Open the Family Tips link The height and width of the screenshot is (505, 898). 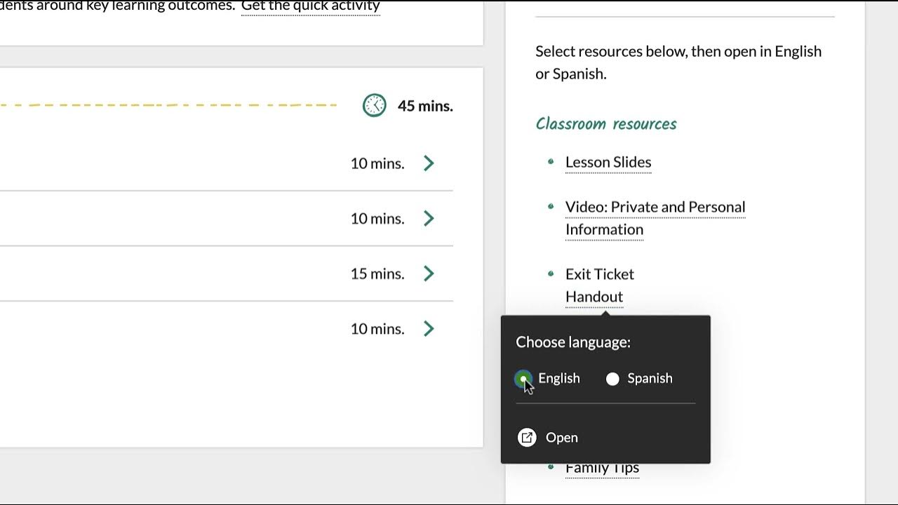coord(602,468)
